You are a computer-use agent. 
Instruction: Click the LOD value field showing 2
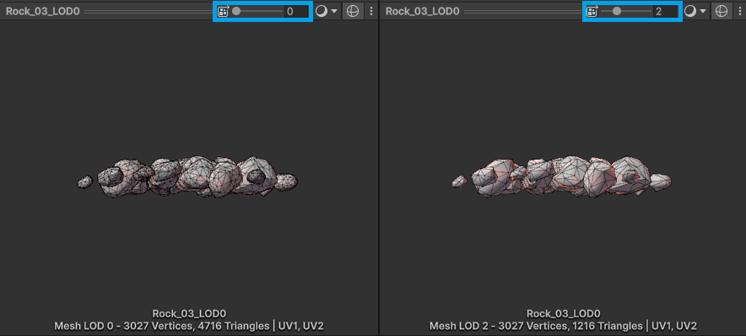pos(666,12)
